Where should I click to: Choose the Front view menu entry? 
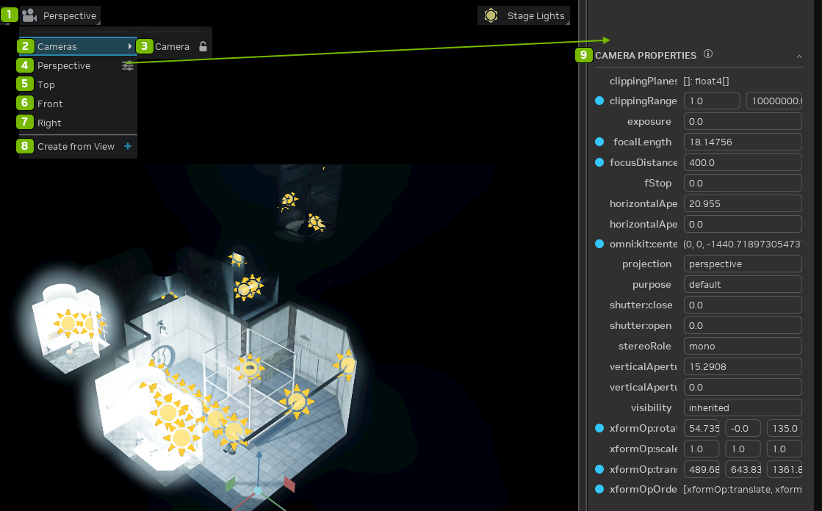coord(50,104)
